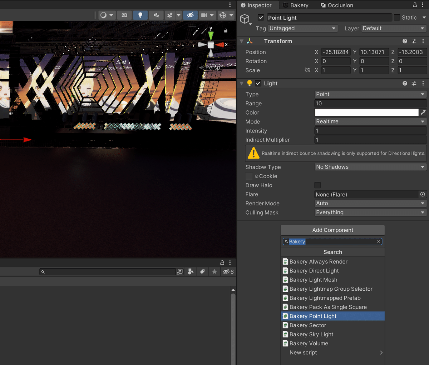This screenshot has width=429, height=365.
Task: Click the star favorites icon in the hierarchy bar
Action: (214, 272)
